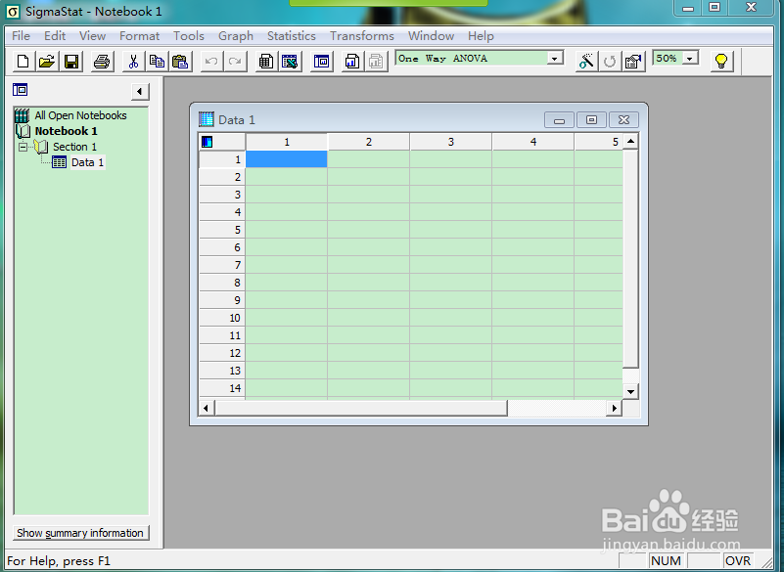
Task: Open the Statistics menu
Action: (292, 36)
